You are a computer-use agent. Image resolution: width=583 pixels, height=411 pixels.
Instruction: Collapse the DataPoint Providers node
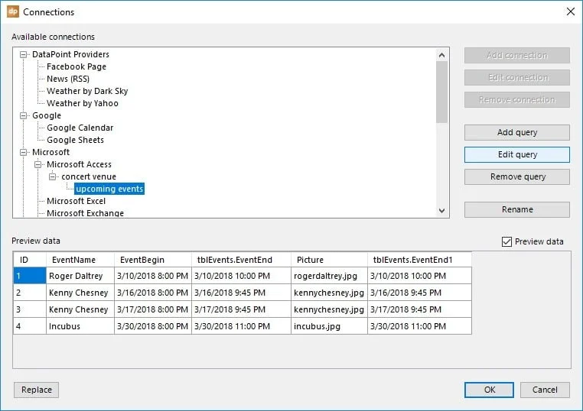24,54
